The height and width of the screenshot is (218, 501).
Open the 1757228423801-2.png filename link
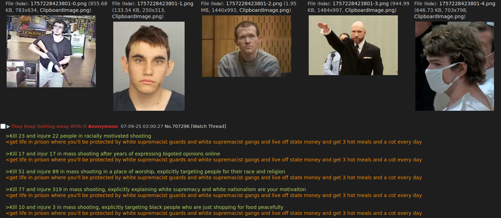pyautogui.click(x=254, y=3)
